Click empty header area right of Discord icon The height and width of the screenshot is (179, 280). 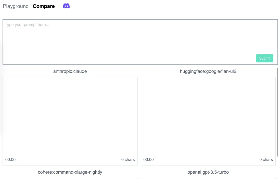point(173,6)
